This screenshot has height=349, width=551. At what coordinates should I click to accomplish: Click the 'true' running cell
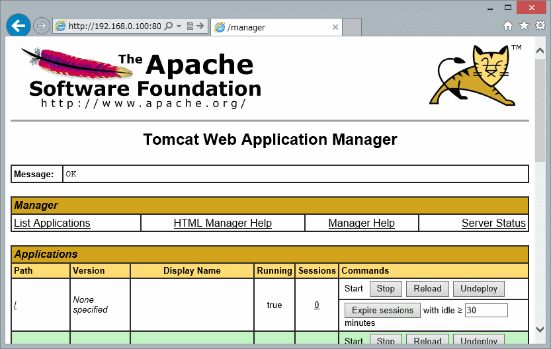[x=275, y=305]
